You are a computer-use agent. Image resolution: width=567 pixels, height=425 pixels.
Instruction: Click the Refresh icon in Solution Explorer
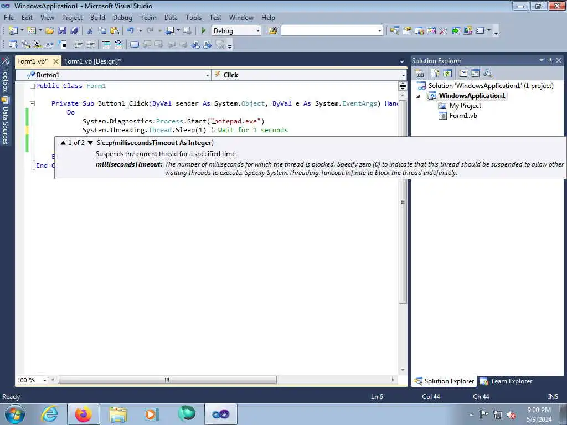(x=447, y=74)
